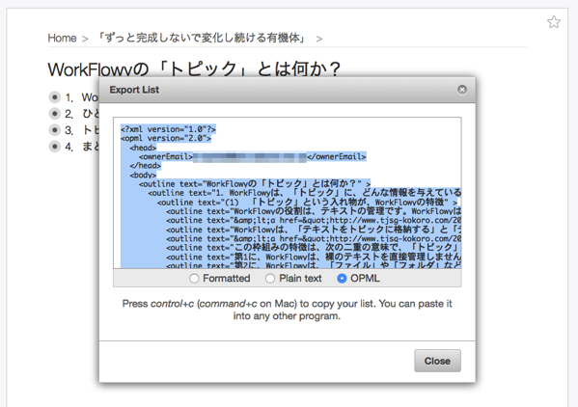Click outline line starting "第1に、WorkFlowyは"
Image resolution: width=578 pixels, height=407 pixels.
[314, 257]
